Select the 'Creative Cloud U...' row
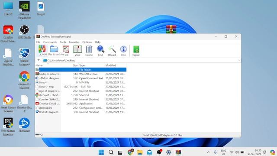The width and height of the screenshot is (277, 156). point(81,104)
